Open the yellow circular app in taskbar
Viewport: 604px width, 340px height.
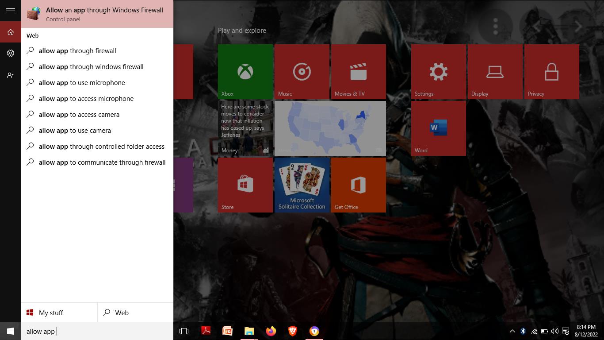click(x=314, y=331)
